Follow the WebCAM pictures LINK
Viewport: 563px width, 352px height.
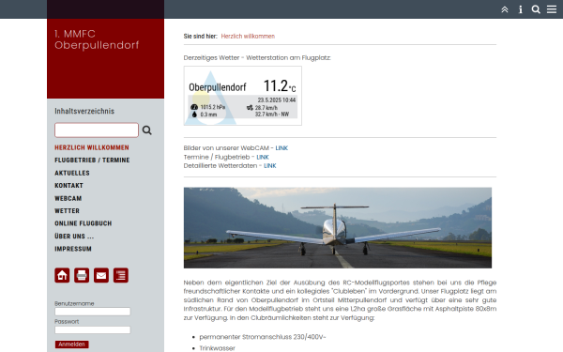(281, 148)
